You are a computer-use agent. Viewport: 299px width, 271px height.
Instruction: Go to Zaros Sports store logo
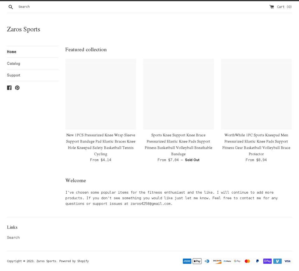(x=23, y=29)
